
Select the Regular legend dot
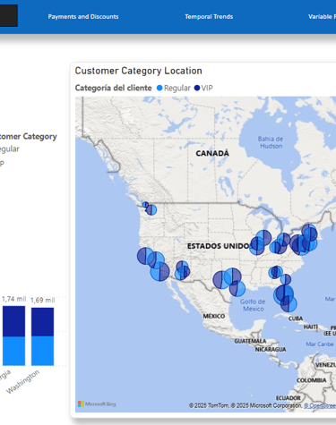click(159, 88)
